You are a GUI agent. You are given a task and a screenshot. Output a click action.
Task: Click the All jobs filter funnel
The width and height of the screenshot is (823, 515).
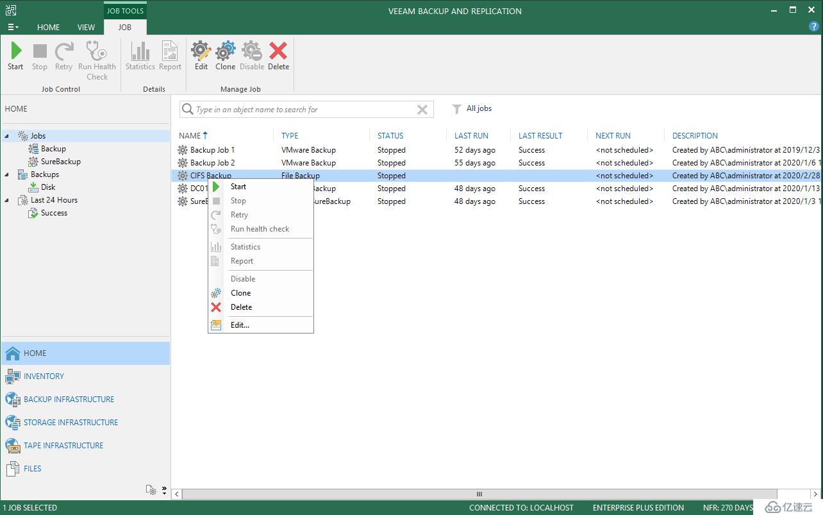tap(456, 109)
